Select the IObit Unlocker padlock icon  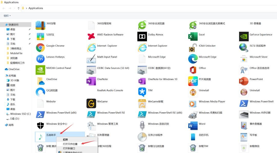[193, 48]
